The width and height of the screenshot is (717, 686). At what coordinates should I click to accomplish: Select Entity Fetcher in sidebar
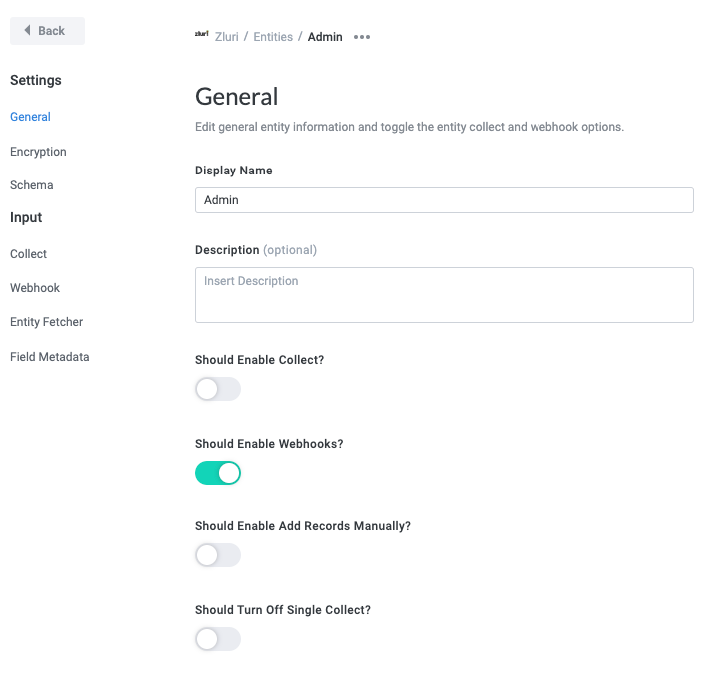[46, 322]
